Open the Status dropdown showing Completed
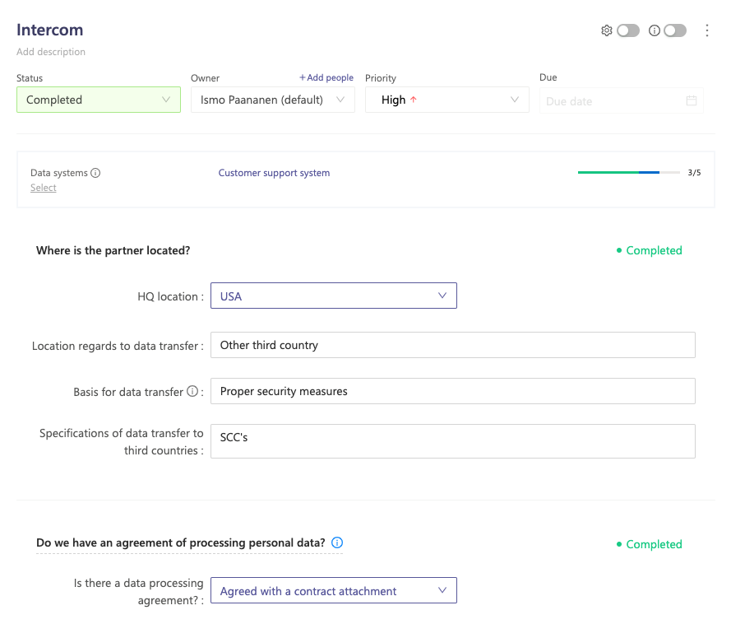Image resolution: width=731 pixels, height=624 pixels. [x=99, y=100]
